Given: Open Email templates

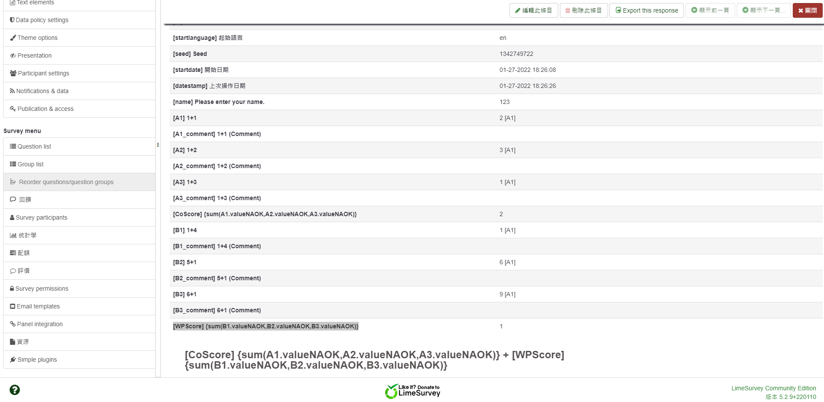Looking at the screenshot, I should tap(79, 306).
